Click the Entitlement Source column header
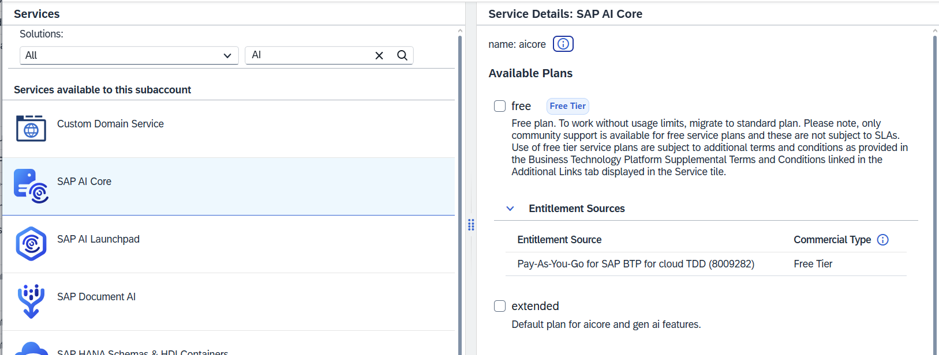This screenshot has width=939, height=355. click(x=559, y=240)
